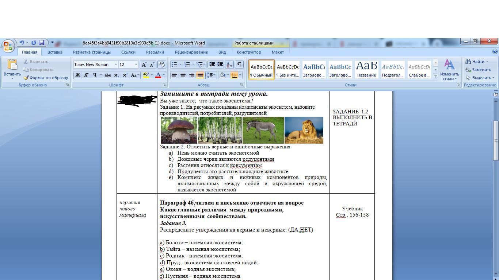Toggle strikethrough formatting

click(x=107, y=75)
